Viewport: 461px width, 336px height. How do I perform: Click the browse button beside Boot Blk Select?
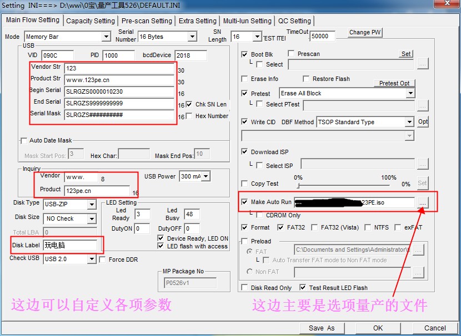coord(423,64)
